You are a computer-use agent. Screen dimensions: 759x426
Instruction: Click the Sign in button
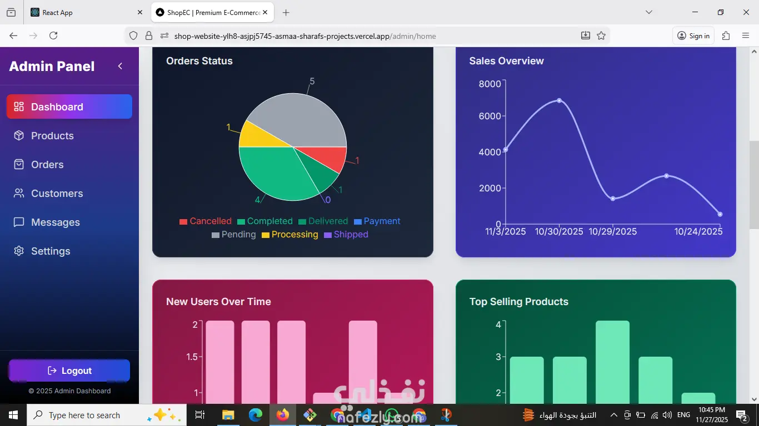[693, 35]
